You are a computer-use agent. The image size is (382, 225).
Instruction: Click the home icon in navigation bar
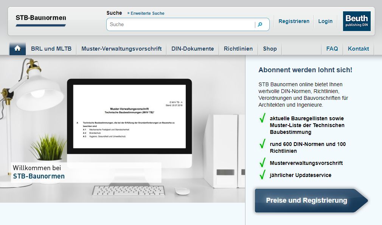coord(17,48)
